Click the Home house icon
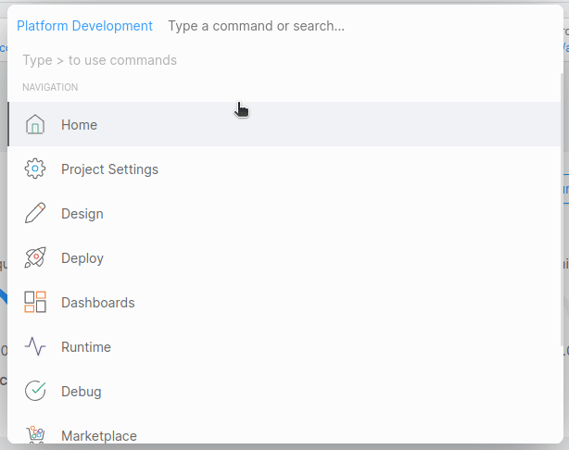Viewport: 569px width, 450px height. 35,124
